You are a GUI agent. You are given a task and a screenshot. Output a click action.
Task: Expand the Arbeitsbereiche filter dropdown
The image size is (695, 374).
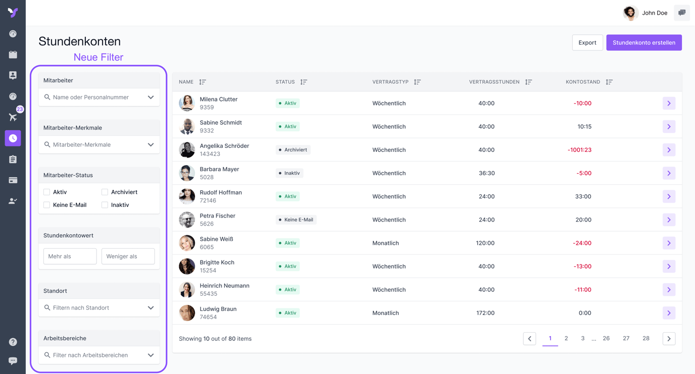click(151, 355)
